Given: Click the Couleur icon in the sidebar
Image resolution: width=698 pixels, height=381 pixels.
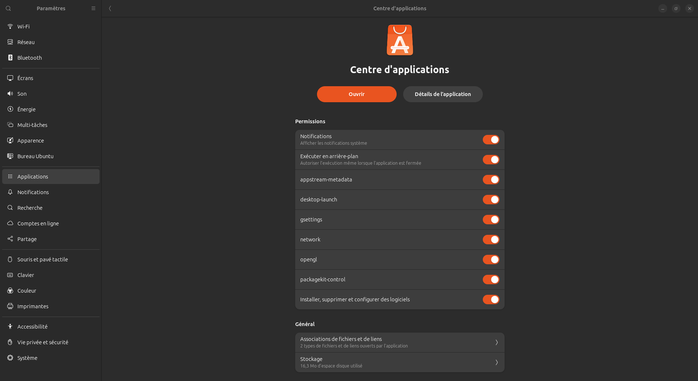Looking at the screenshot, I should pyautogui.click(x=10, y=291).
